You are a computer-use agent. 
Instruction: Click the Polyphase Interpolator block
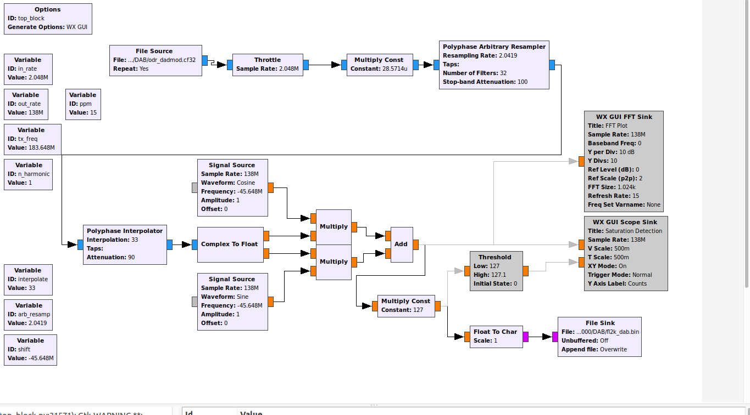(x=125, y=245)
